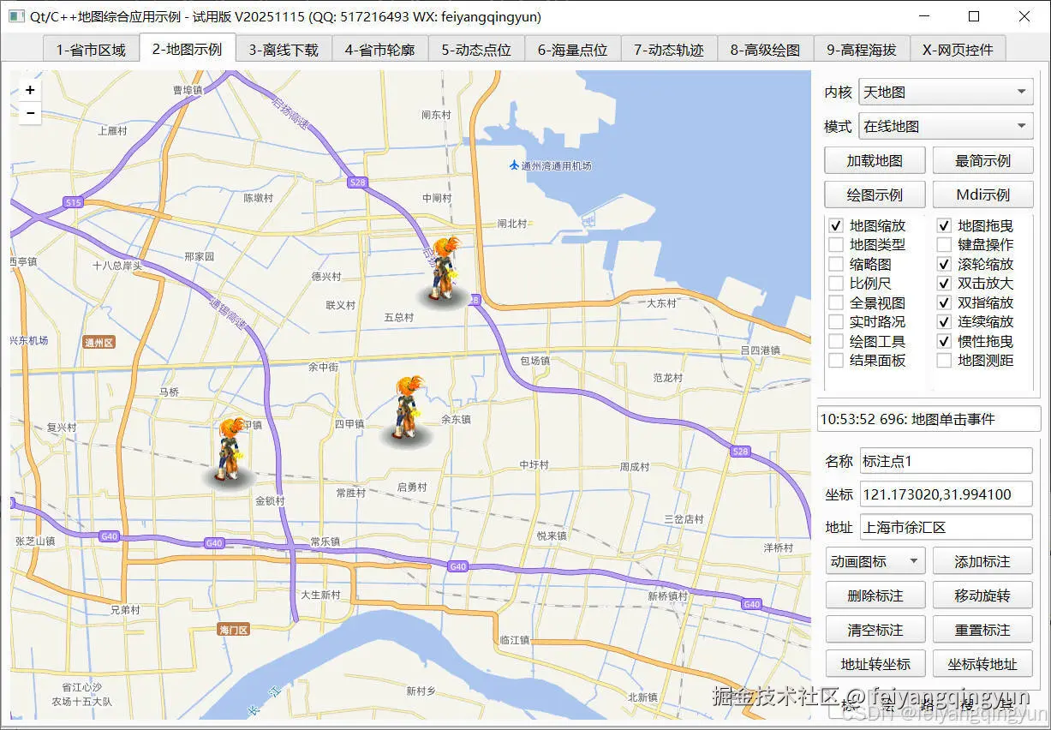Enable the 实时路况 checkbox
Image resolution: width=1051 pixels, height=730 pixels.
836,322
